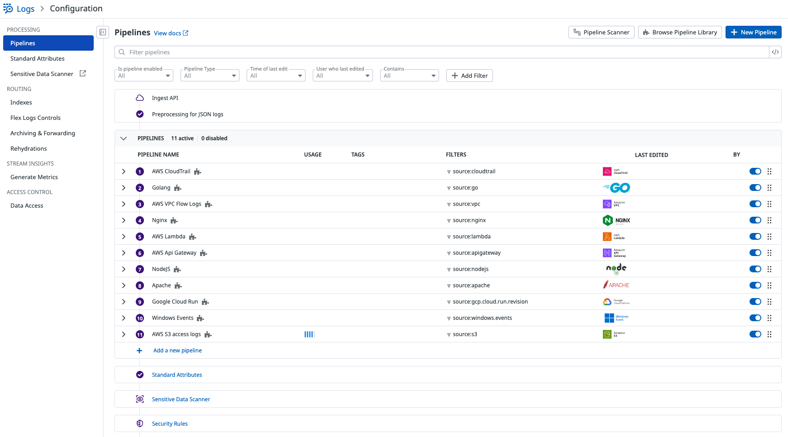The width and height of the screenshot is (788, 437).
Task: Turn off the AWS S3 access logs pipeline
Action: tap(755, 334)
